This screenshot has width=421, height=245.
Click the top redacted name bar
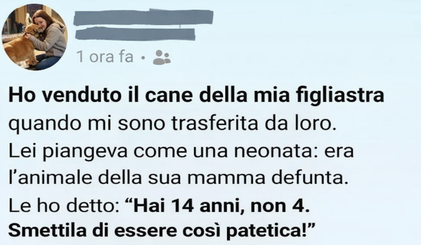click(143, 17)
